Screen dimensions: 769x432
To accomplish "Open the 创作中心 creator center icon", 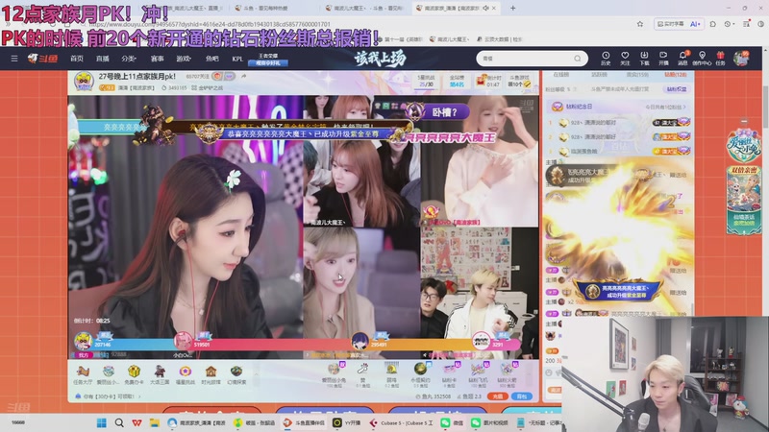I will 702,59.
